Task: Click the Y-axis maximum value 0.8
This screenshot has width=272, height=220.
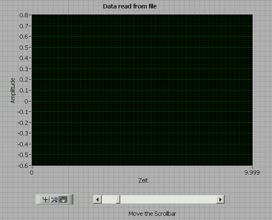Action: point(24,15)
